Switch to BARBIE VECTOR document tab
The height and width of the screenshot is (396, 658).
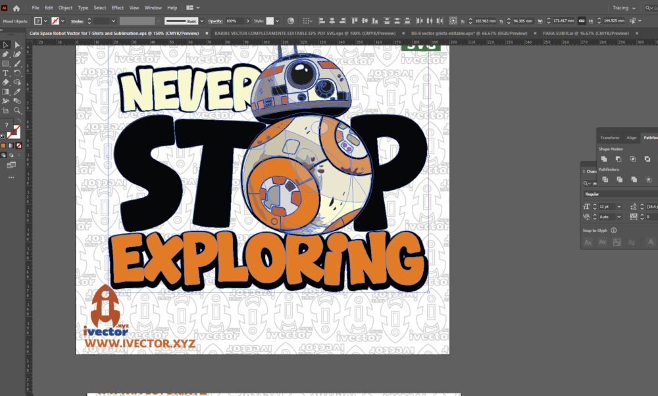(x=305, y=33)
